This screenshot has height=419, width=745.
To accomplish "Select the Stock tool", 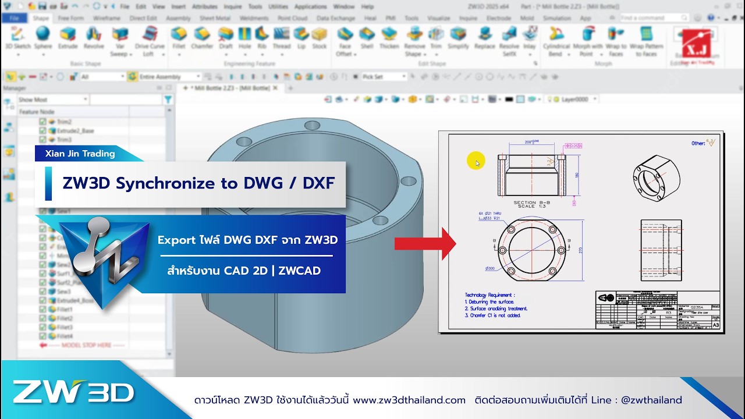I will click(x=319, y=38).
